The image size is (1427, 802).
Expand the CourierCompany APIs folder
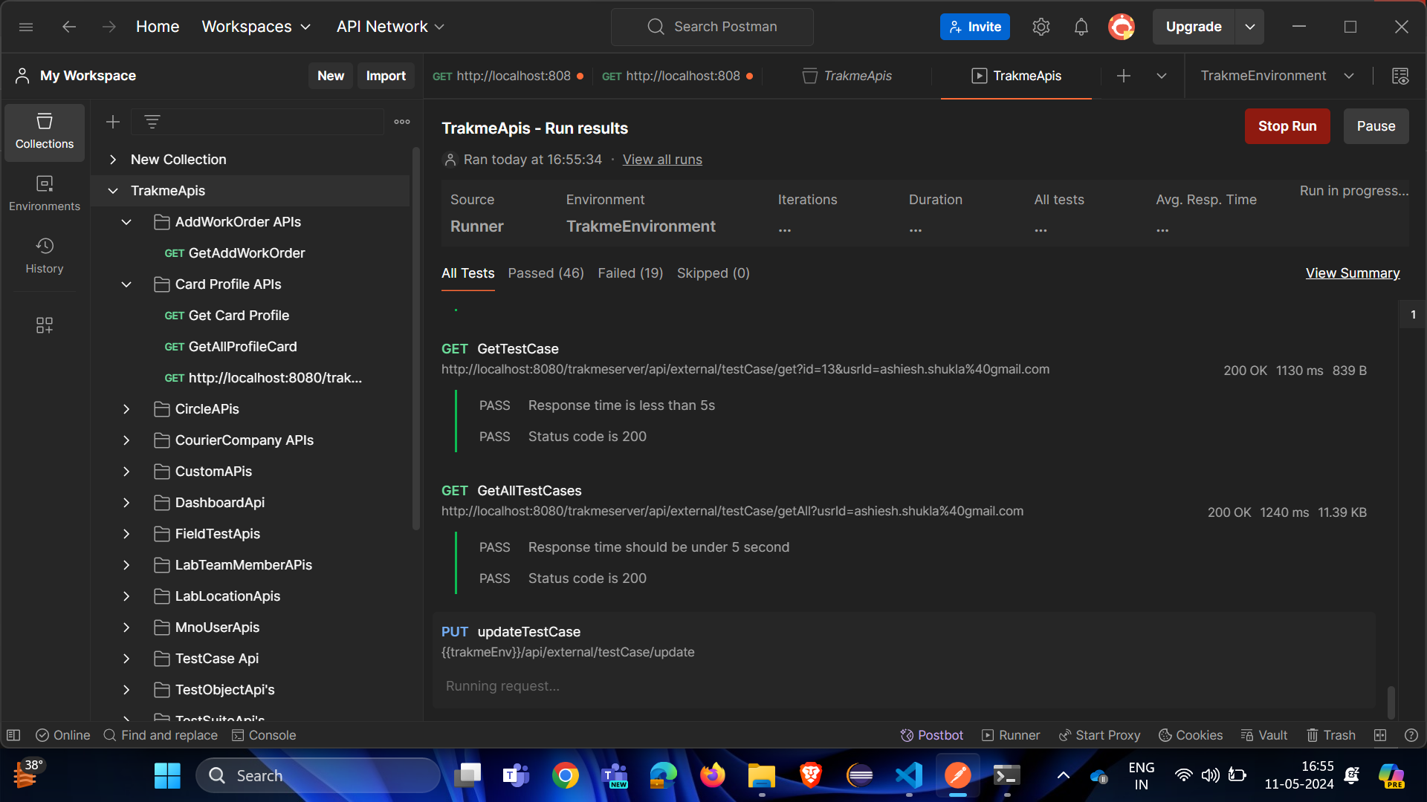126,440
